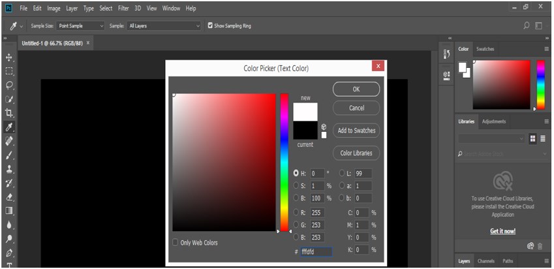Select the Dodge tool
554x269 pixels.
9,238
